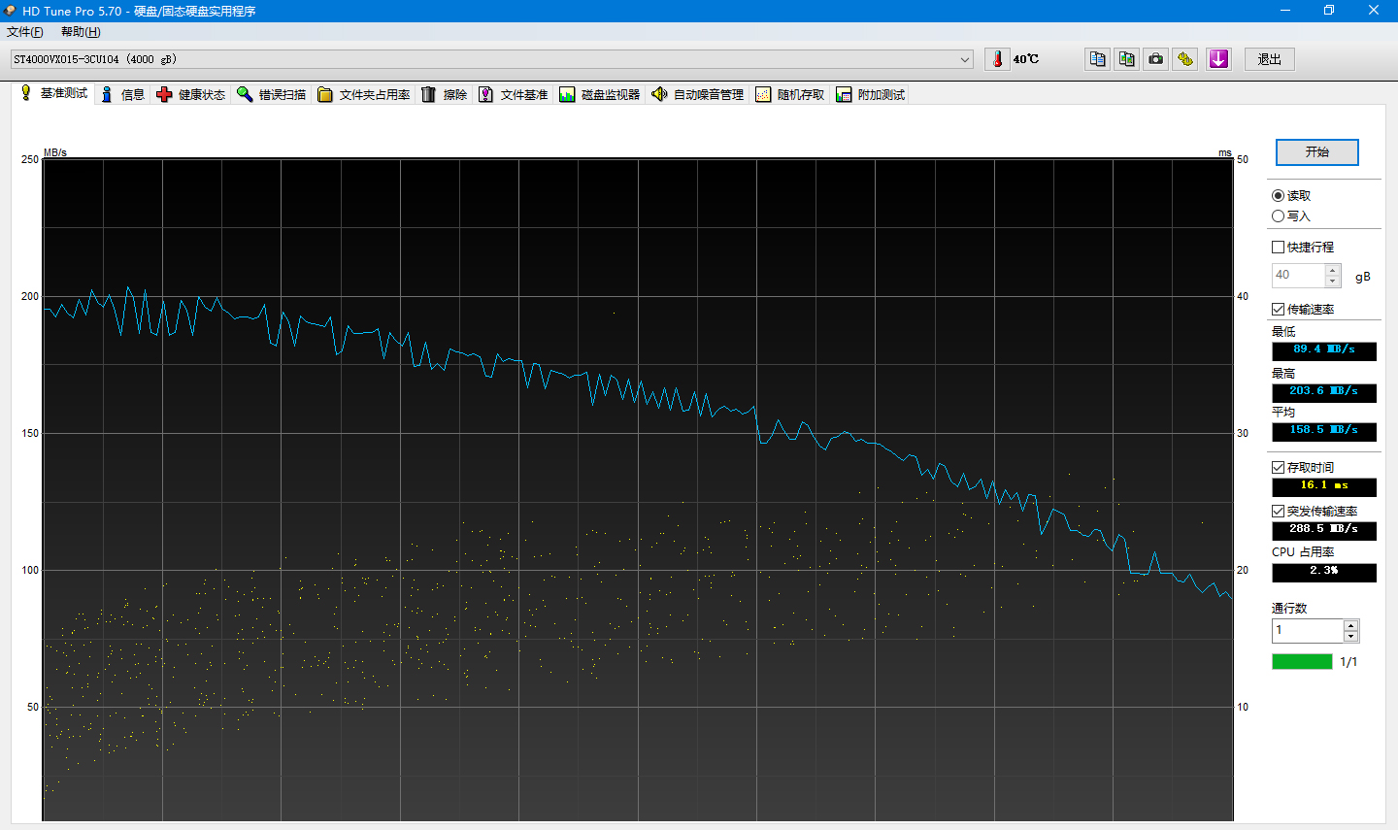Image resolution: width=1398 pixels, height=830 pixels.
Task: Click the HD Tune Pro title bar icon
Action: coord(10,11)
